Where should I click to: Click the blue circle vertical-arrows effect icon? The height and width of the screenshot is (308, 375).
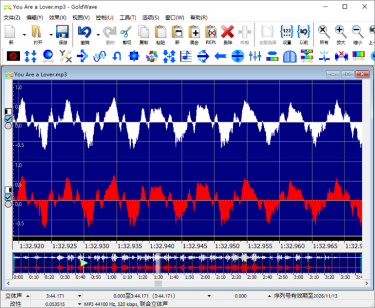click(238, 56)
